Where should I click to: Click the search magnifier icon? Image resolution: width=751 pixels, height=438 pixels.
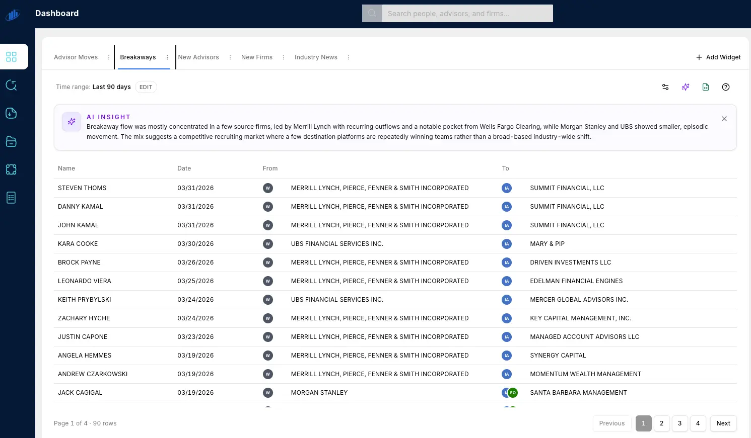click(372, 14)
